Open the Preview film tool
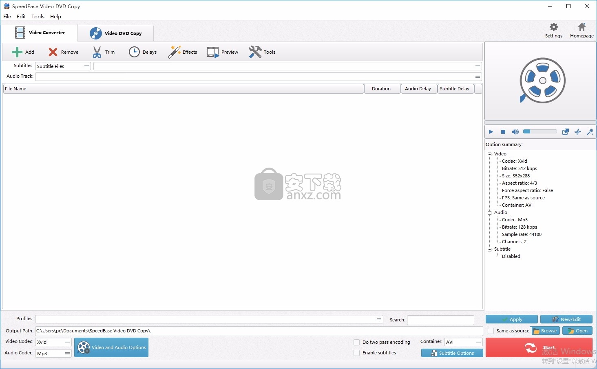597x369 pixels. 213,52
